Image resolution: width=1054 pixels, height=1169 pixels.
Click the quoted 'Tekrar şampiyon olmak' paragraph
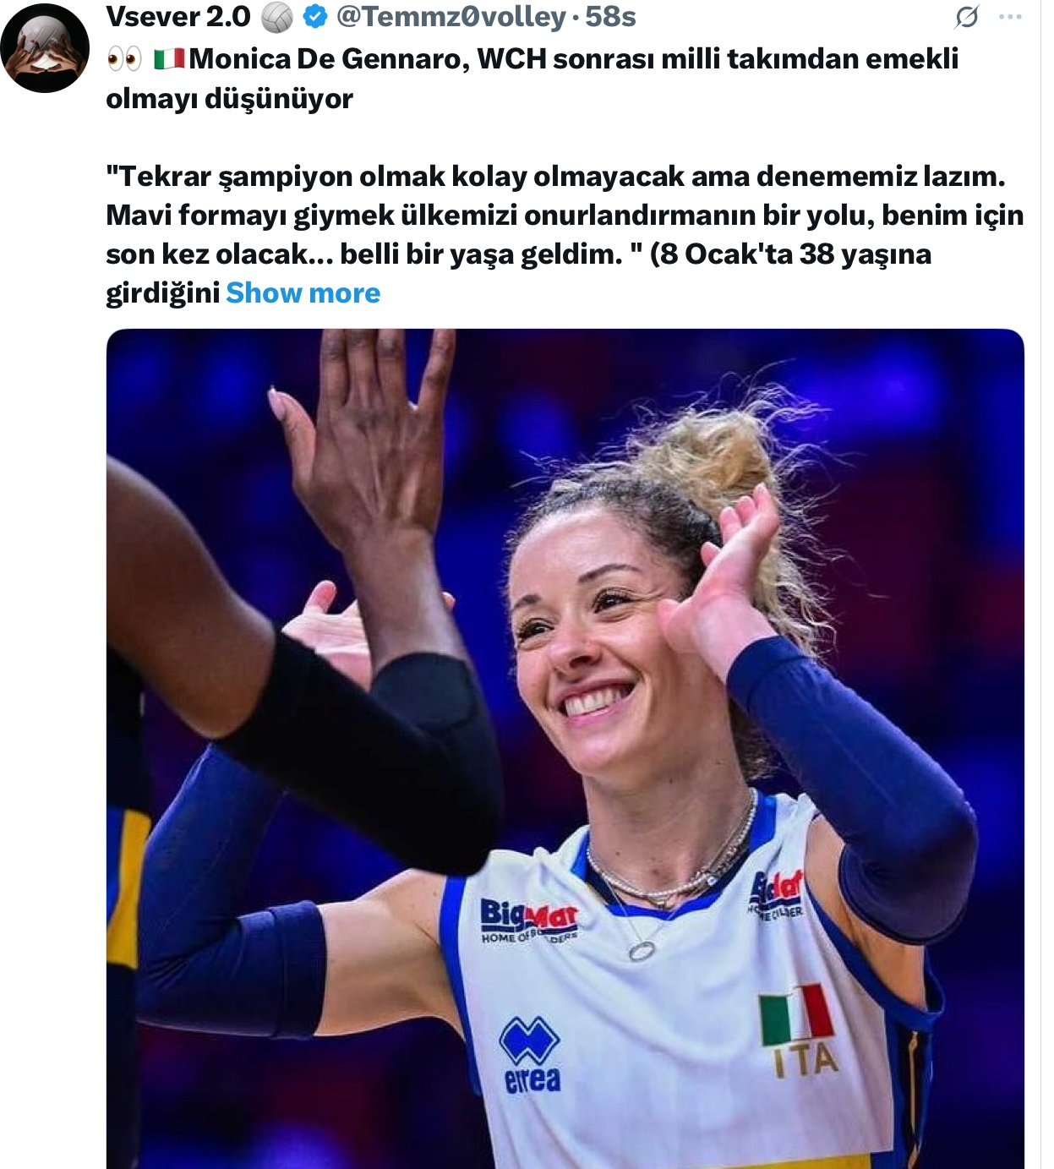tap(565, 234)
